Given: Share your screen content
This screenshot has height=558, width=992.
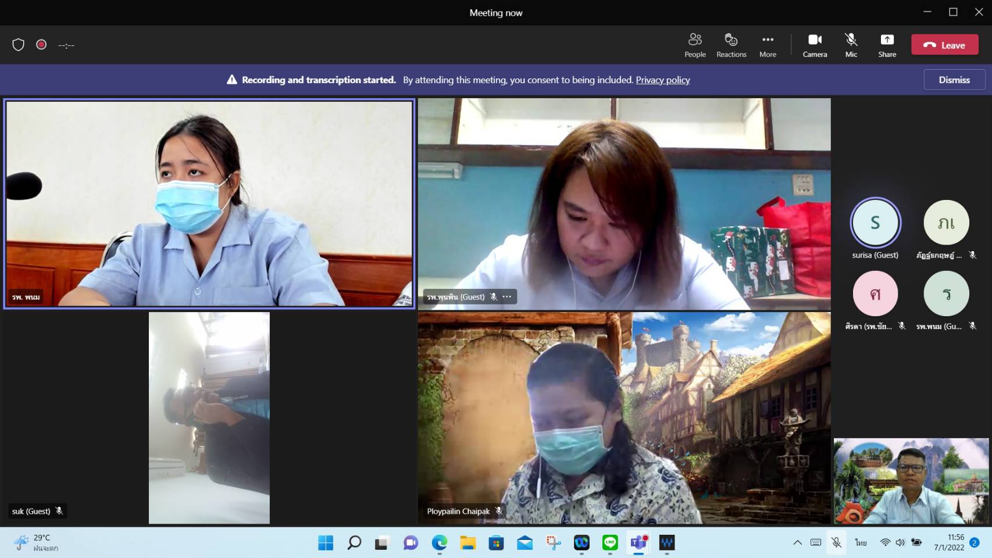Looking at the screenshot, I should point(887,45).
